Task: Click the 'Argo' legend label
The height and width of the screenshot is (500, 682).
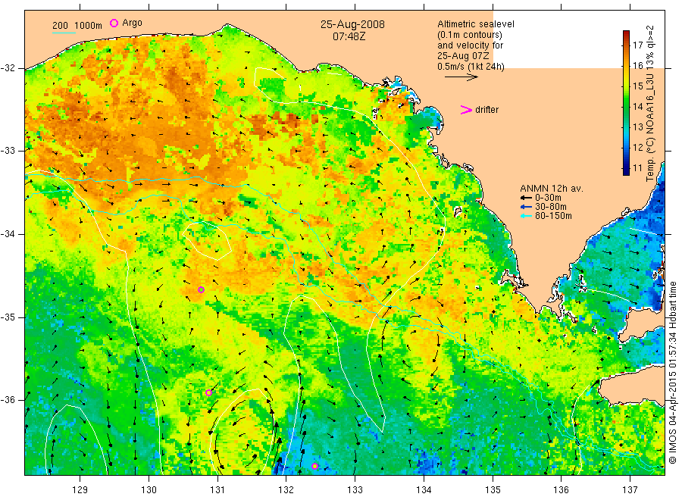Action: (x=132, y=23)
